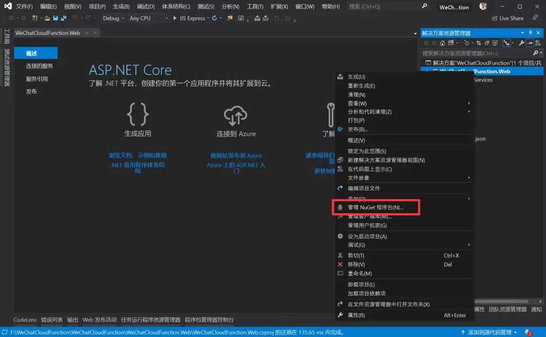Viewport: 546px width, 337px height.
Task: Click the Pending Changes Filter clock icon
Action: coord(467,43)
